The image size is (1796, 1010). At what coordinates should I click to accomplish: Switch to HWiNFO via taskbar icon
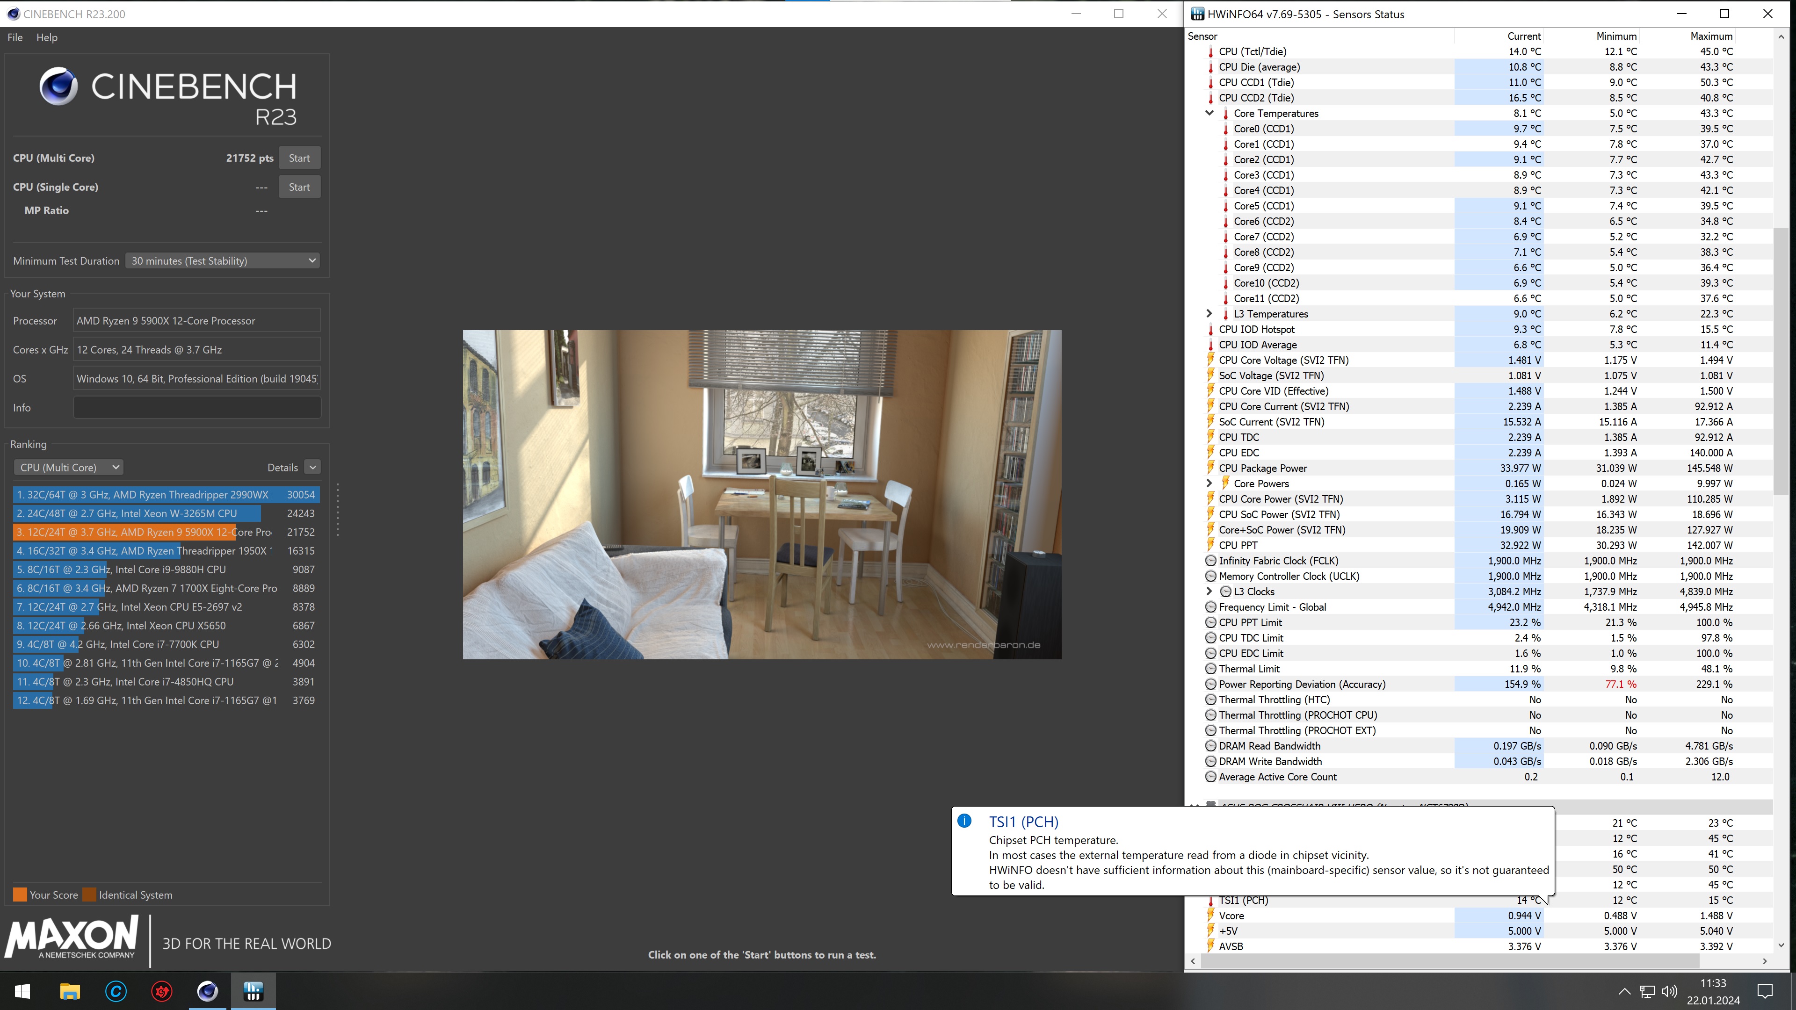click(253, 991)
